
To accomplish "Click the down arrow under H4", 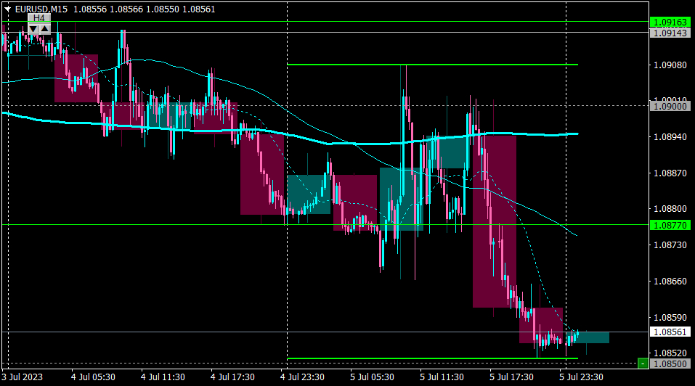I will coord(33,29).
